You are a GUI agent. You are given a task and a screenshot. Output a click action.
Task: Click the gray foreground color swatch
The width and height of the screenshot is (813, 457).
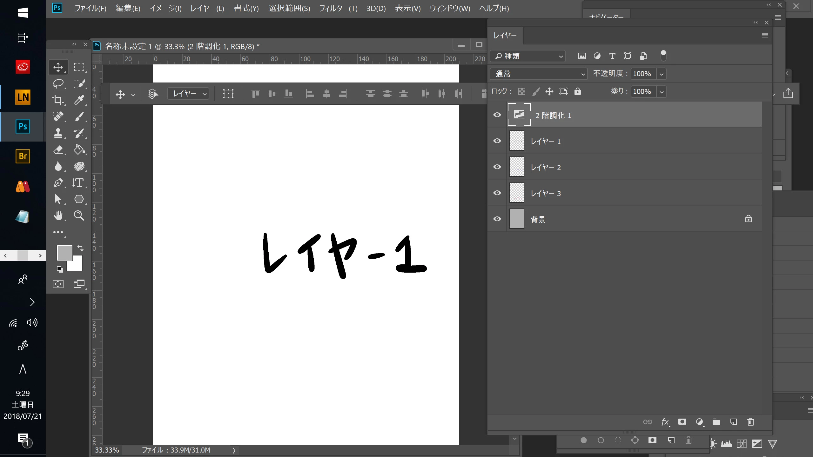tap(64, 252)
